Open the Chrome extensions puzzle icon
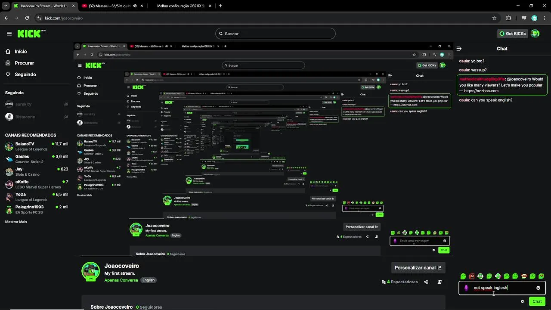This screenshot has width=551, height=310. tap(508, 18)
